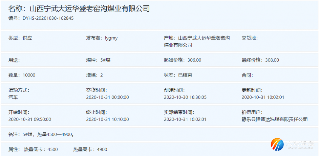Click the 备注 remarks text line
Image resolution: width=319 pixels, height=156 pixels.
41,134
